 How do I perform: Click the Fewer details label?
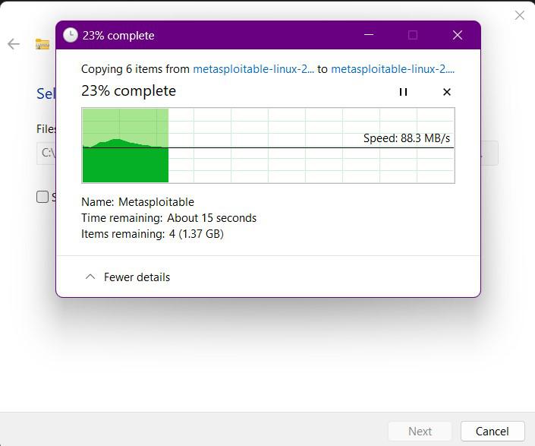click(137, 277)
